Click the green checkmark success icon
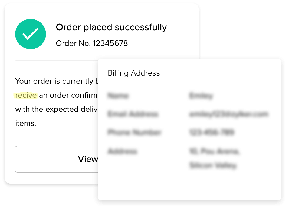Viewport: 289px width, 210px height. (31, 34)
